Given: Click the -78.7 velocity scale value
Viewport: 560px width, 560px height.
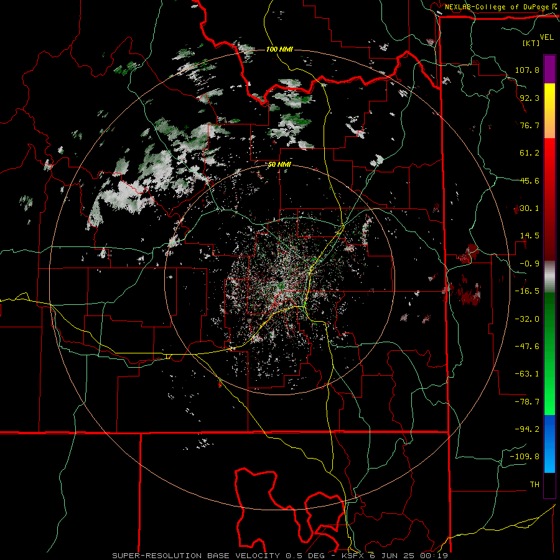Looking at the screenshot, I should [527, 402].
